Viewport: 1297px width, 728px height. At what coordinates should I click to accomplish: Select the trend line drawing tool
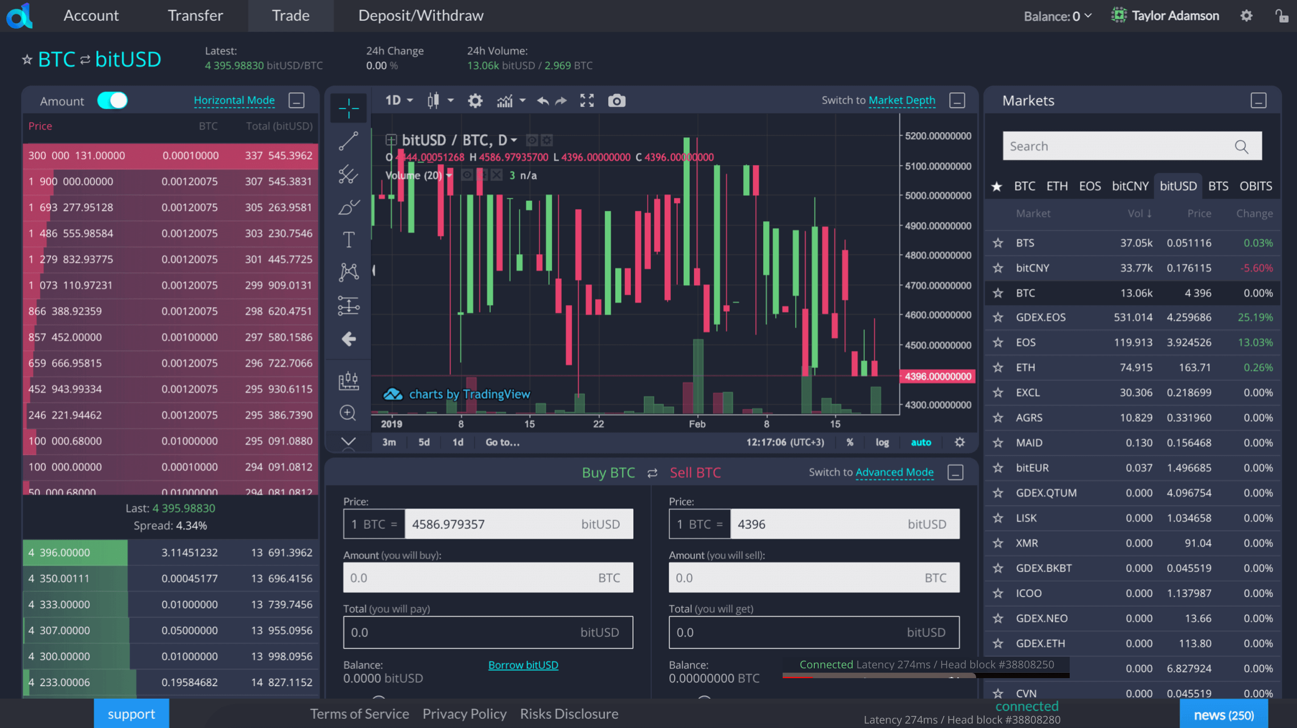click(348, 142)
